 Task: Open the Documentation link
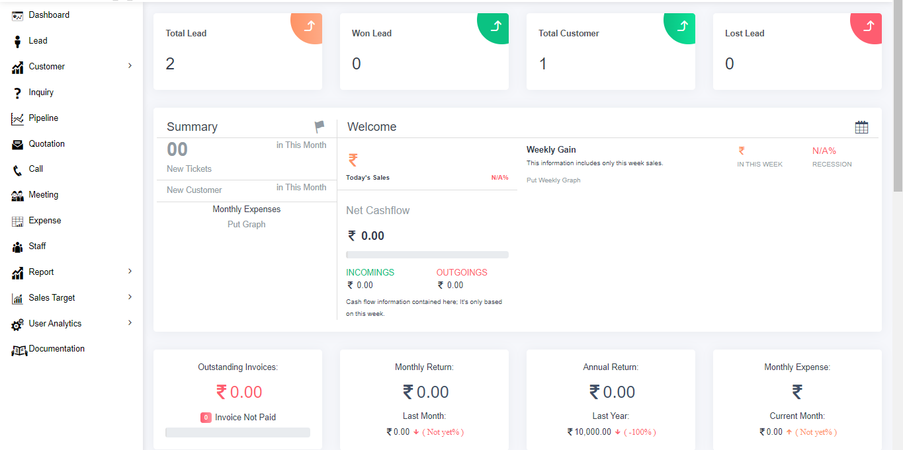pos(57,349)
